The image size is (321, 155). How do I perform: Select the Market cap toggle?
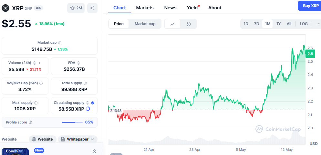pyautogui.click(x=145, y=24)
